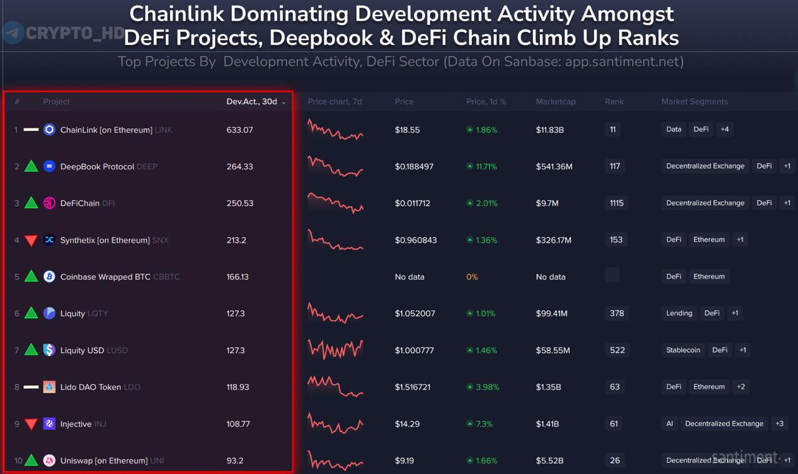Viewport: 798px width, 474px height.
Task: Click the dev activity value 118.93
Action: [x=238, y=387]
